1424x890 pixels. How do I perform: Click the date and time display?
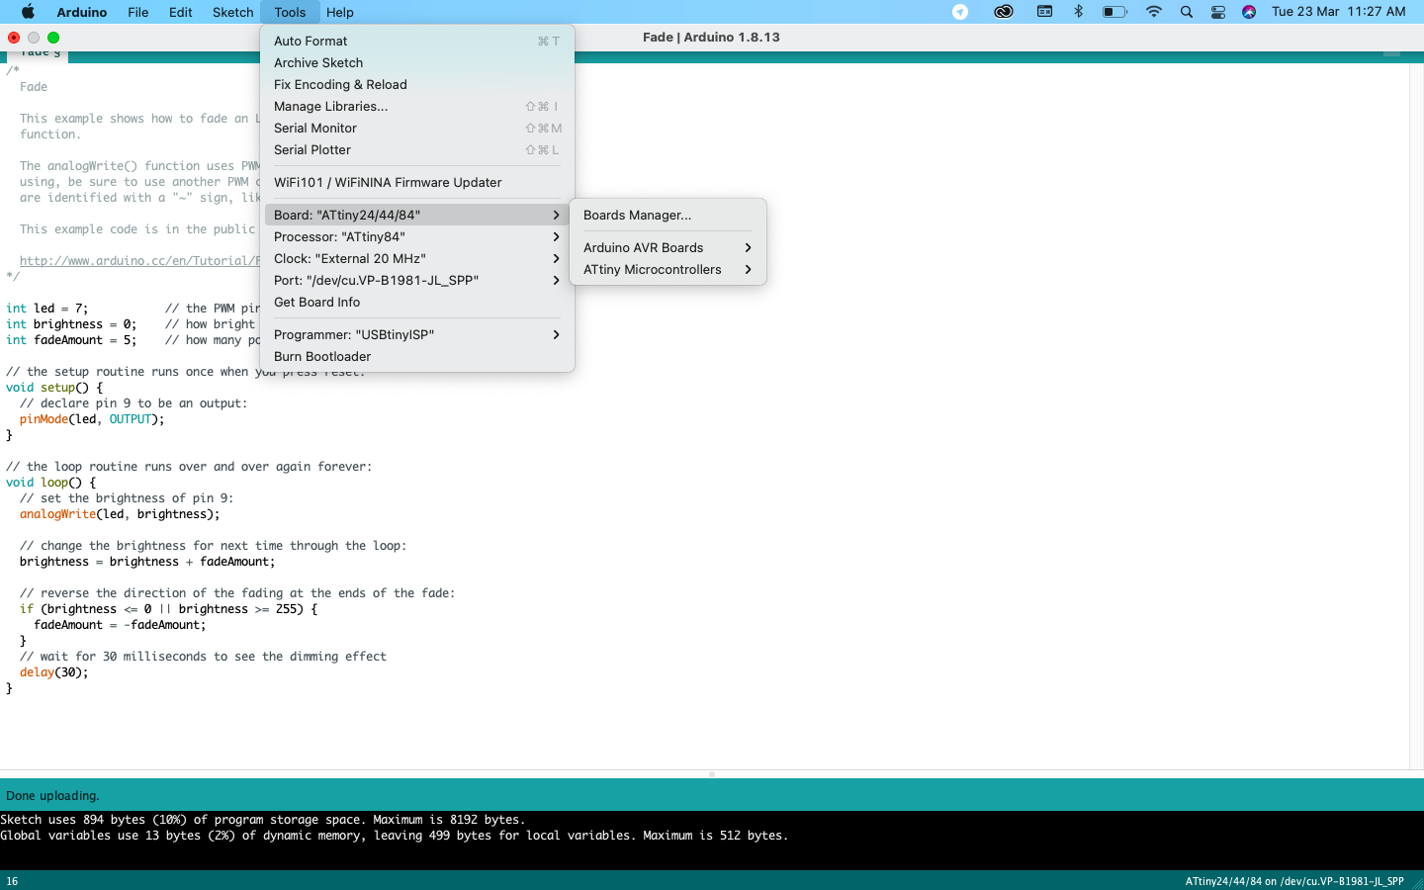click(x=1339, y=12)
